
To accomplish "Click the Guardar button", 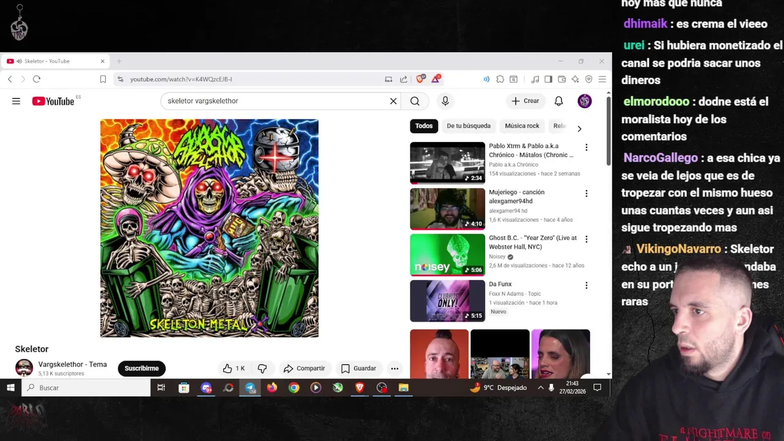I will tap(358, 368).
